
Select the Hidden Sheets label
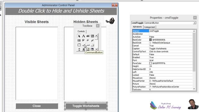pos(86,22)
